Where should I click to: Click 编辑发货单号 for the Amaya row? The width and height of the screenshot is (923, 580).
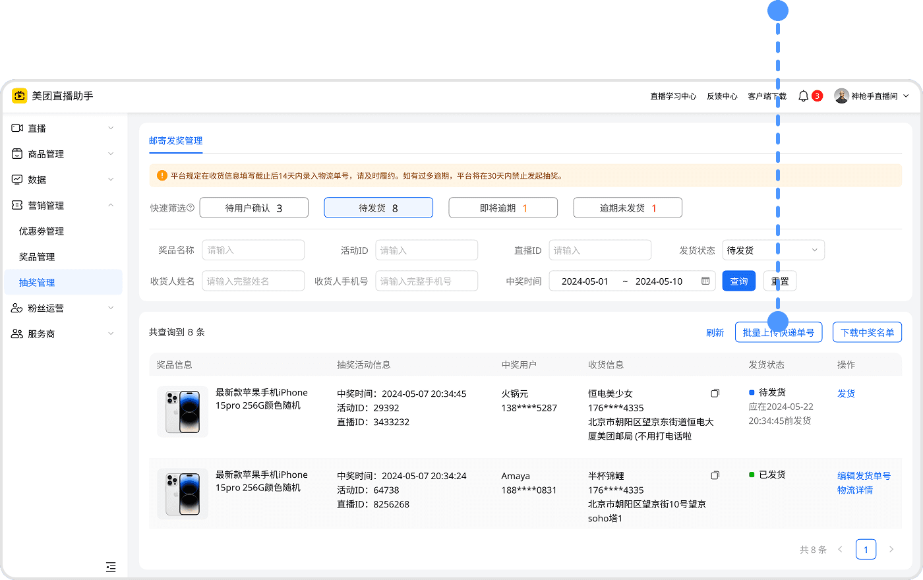pos(864,475)
